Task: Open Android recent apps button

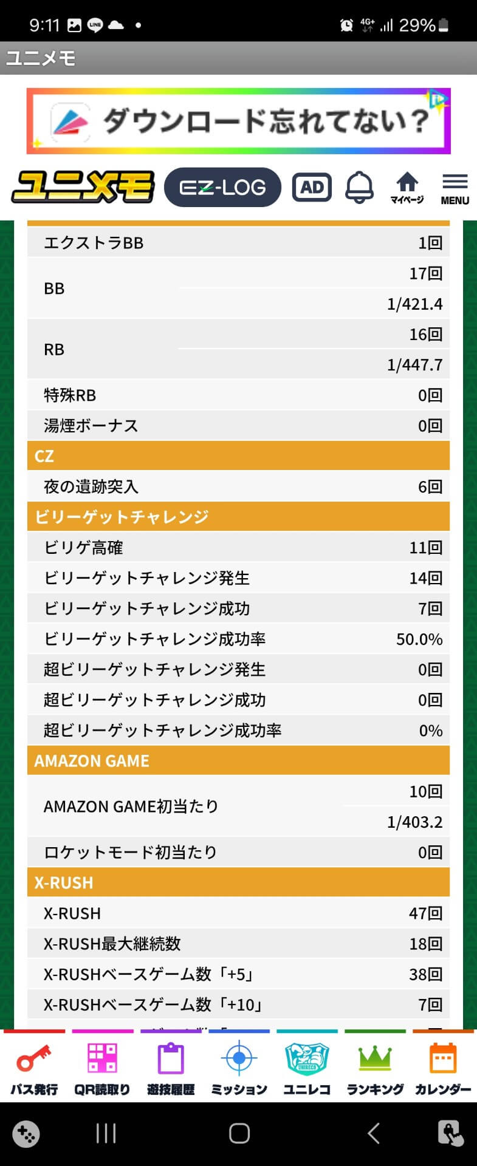Action: (106, 1133)
